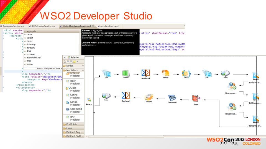Select the Palette arrow selection tool
This screenshot has height=149, width=266.
65,62
